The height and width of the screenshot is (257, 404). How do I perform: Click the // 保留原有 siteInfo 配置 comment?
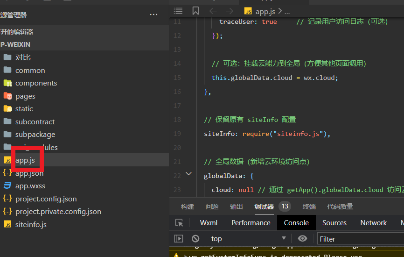point(250,120)
